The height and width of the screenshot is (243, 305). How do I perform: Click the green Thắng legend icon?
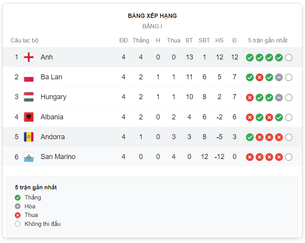(18, 198)
